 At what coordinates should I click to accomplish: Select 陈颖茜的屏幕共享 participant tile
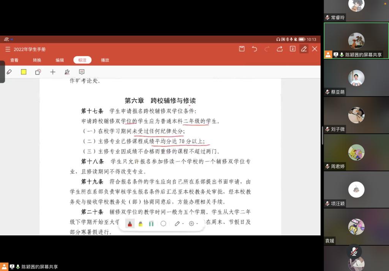click(x=356, y=41)
